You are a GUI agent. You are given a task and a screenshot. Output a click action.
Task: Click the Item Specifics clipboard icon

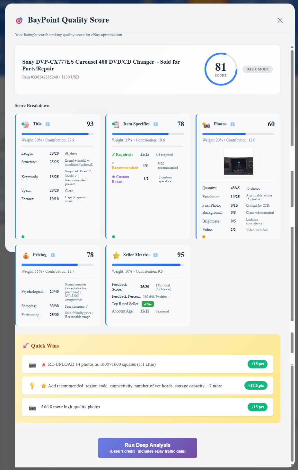pos(116,124)
